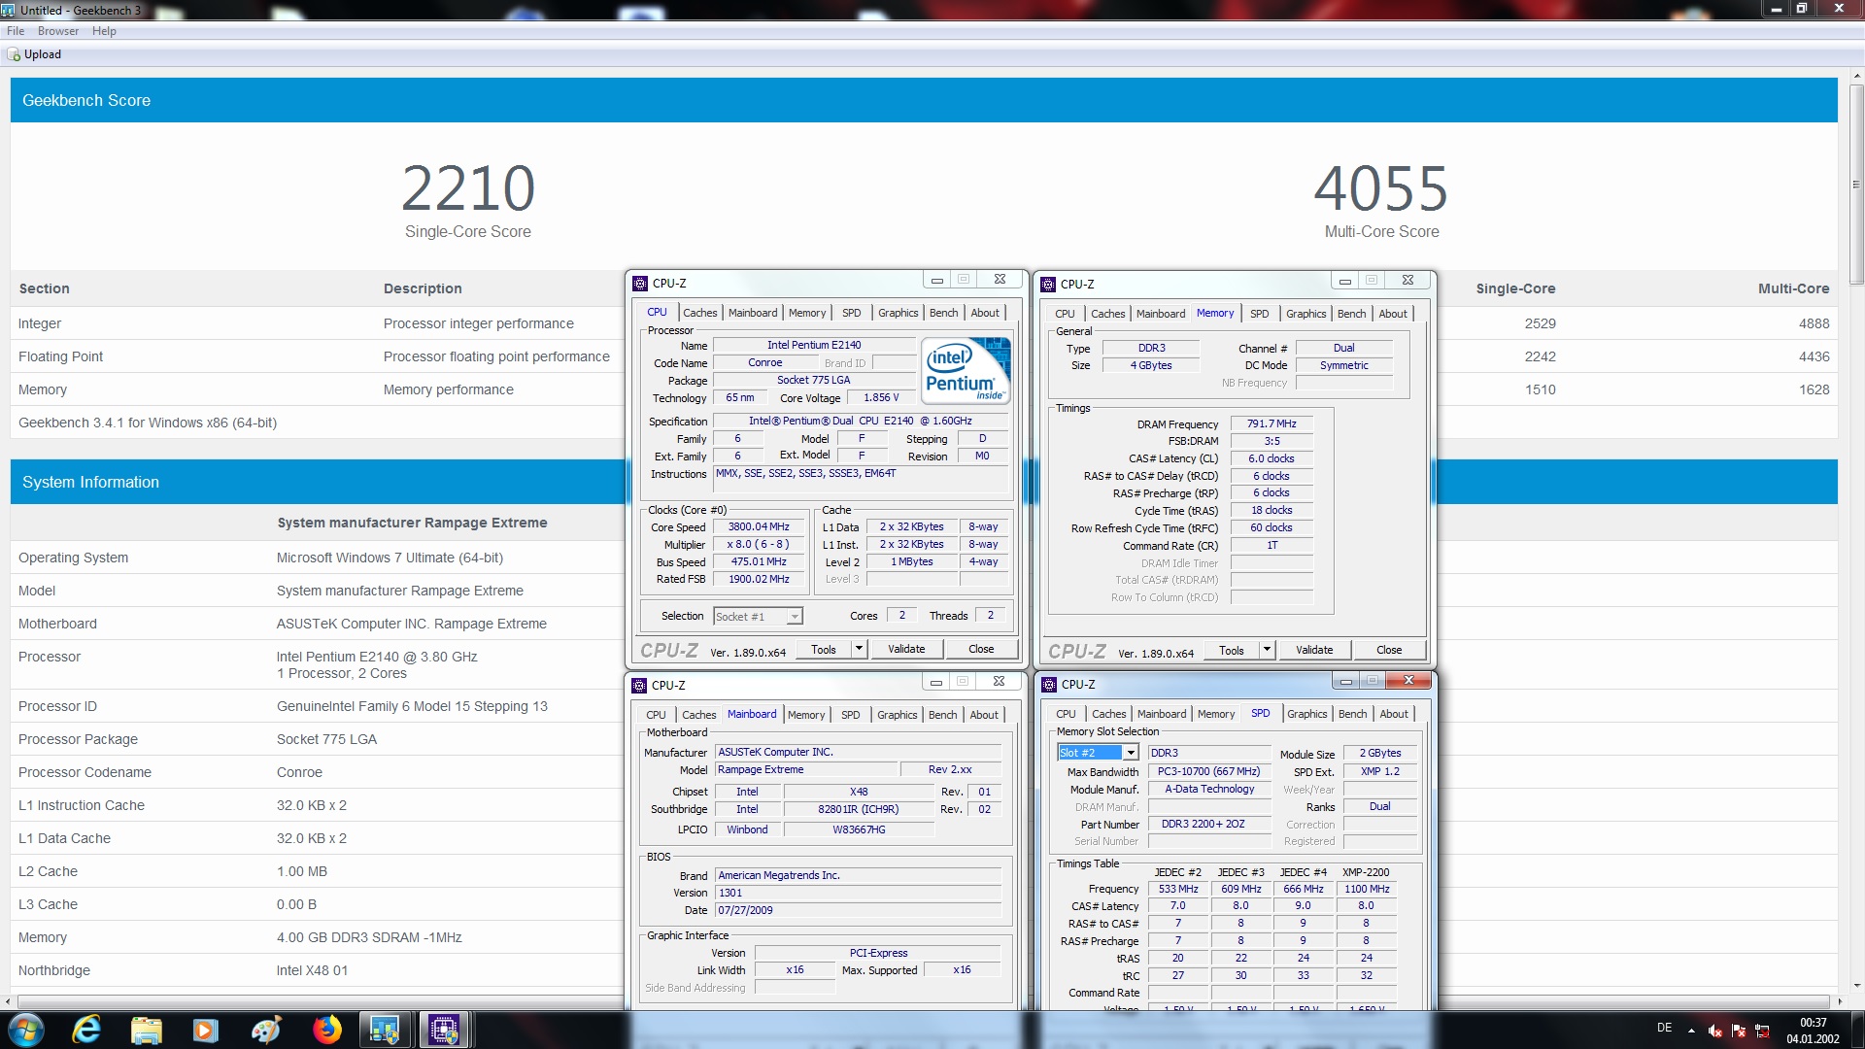Click the BIOS date 07/27/2009
This screenshot has height=1049, width=1865.
858,910
